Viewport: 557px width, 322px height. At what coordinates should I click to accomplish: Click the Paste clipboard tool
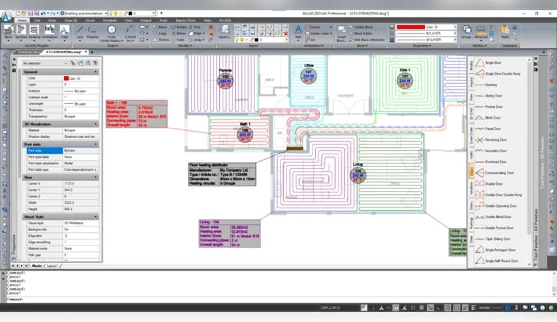coord(505,31)
